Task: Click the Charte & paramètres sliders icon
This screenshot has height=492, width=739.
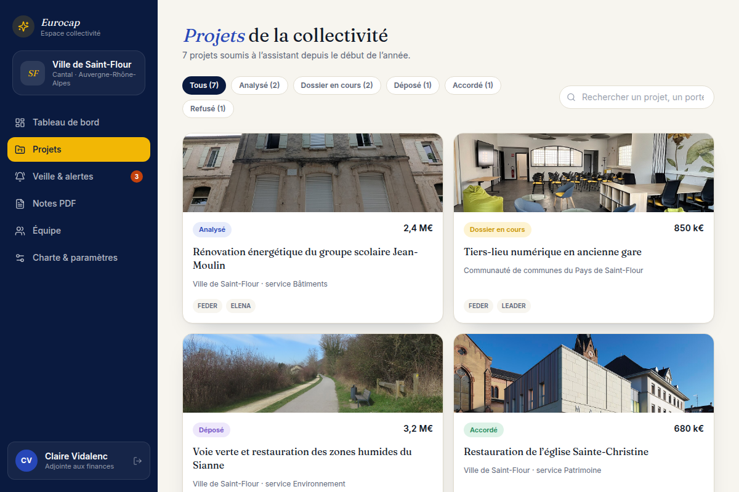Action: 20,258
